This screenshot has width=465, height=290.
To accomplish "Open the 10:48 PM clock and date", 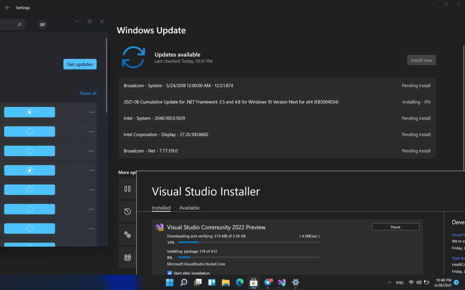I will 443,282.
